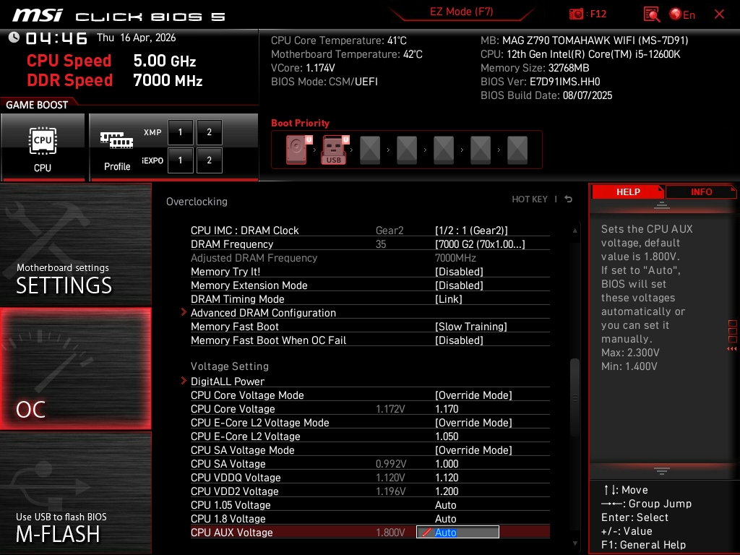740x555 pixels.
Task: Enable iEXPO profile 2
Action: coord(209,160)
